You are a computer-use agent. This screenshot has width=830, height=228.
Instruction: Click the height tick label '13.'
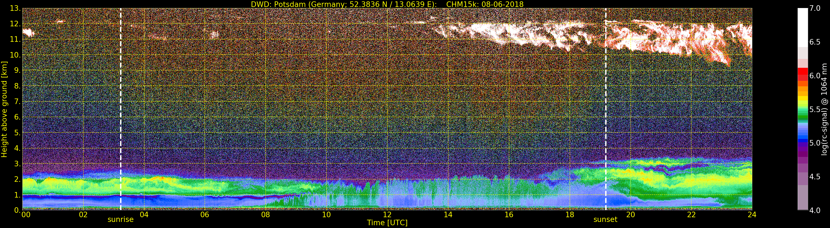pos(15,8)
